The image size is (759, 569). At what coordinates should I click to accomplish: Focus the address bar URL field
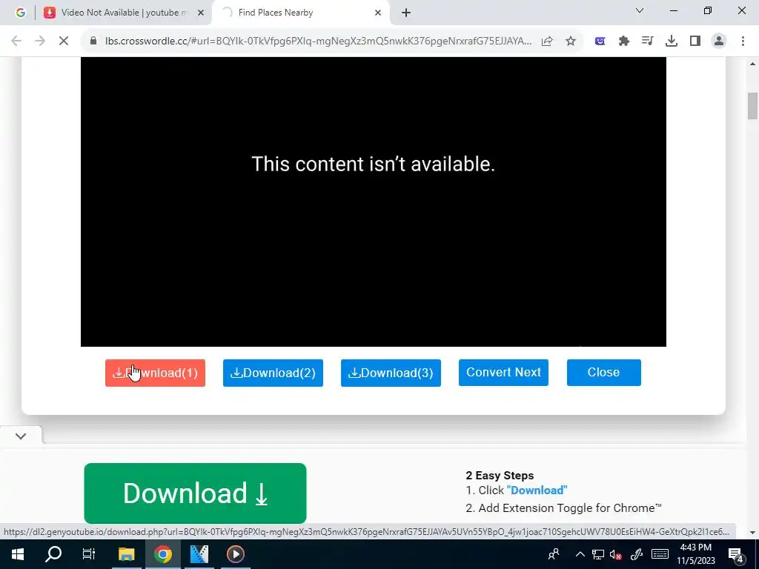318,41
